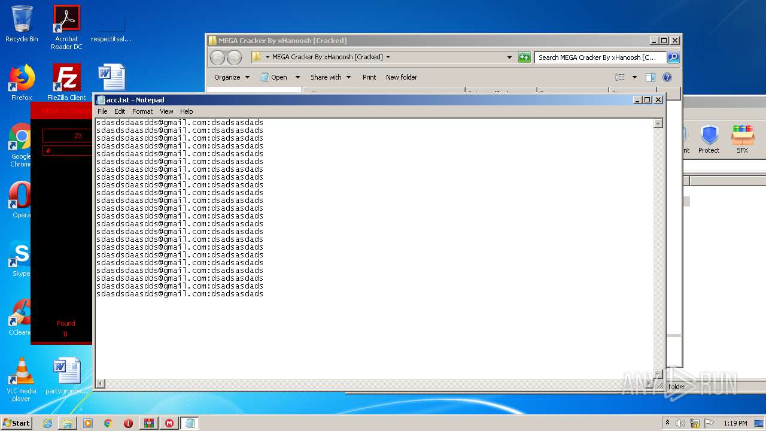Launch Acrobat Reader DC from desktop
766x431 pixels.
[66, 27]
